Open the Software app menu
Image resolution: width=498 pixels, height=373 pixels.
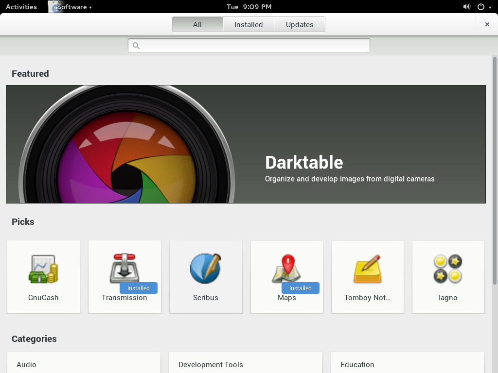(x=71, y=7)
